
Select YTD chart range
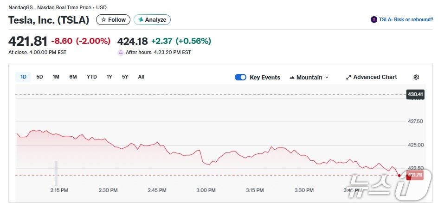point(92,77)
